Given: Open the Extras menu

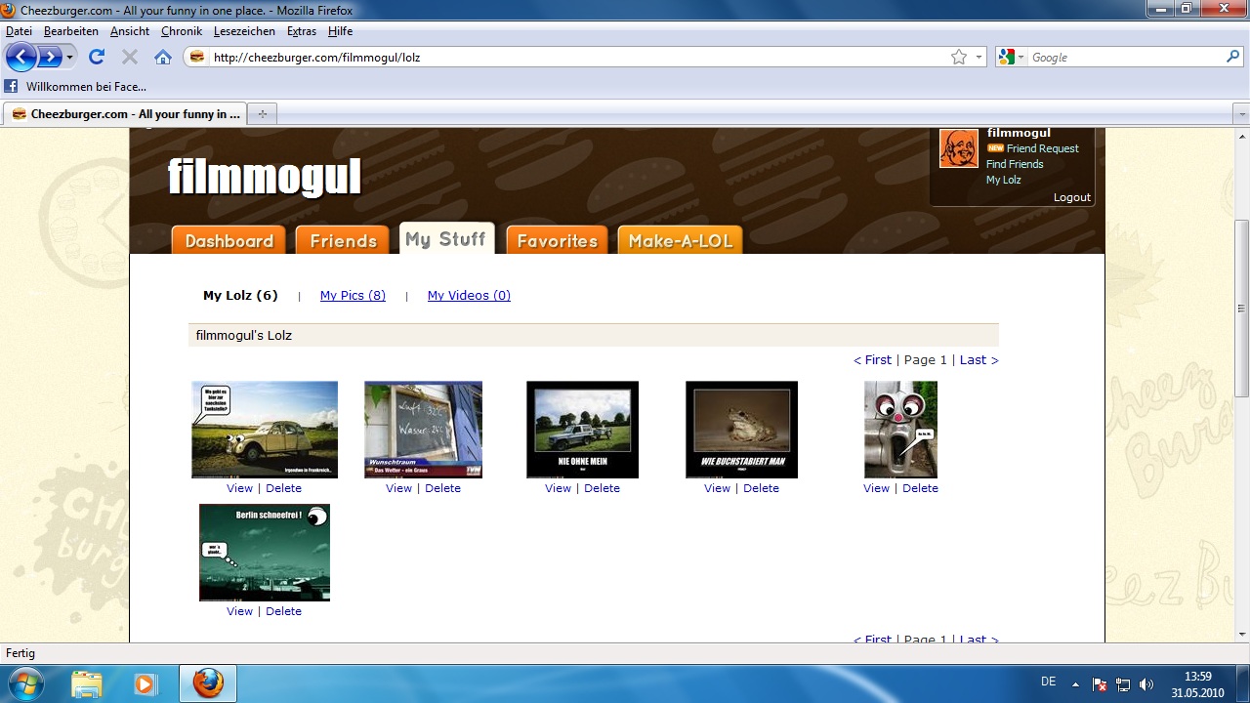Looking at the screenshot, I should 302,31.
